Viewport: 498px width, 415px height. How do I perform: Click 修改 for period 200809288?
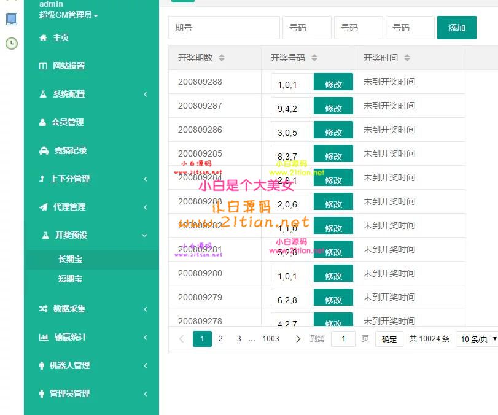click(333, 82)
